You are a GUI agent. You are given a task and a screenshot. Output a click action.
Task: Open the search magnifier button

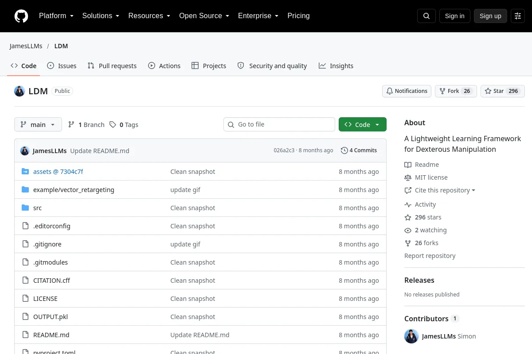pyautogui.click(x=426, y=16)
